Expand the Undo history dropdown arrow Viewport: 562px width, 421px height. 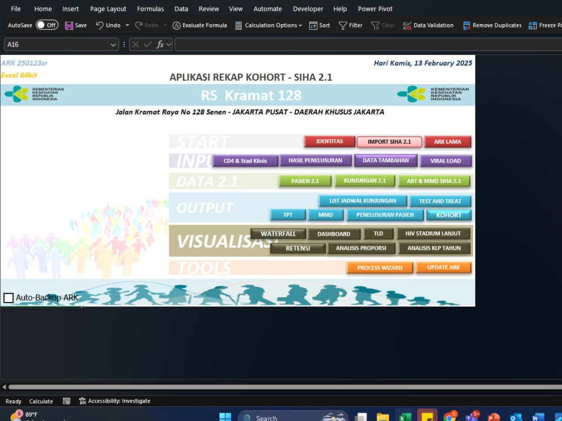tap(127, 25)
